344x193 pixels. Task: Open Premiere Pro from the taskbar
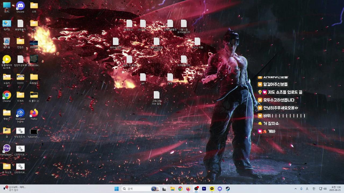tap(204, 189)
